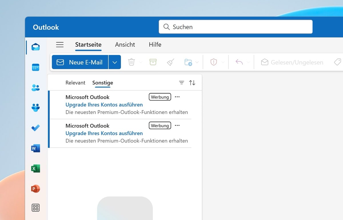Click first email preview text line
This screenshot has height=220, width=343.
point(127,112)
